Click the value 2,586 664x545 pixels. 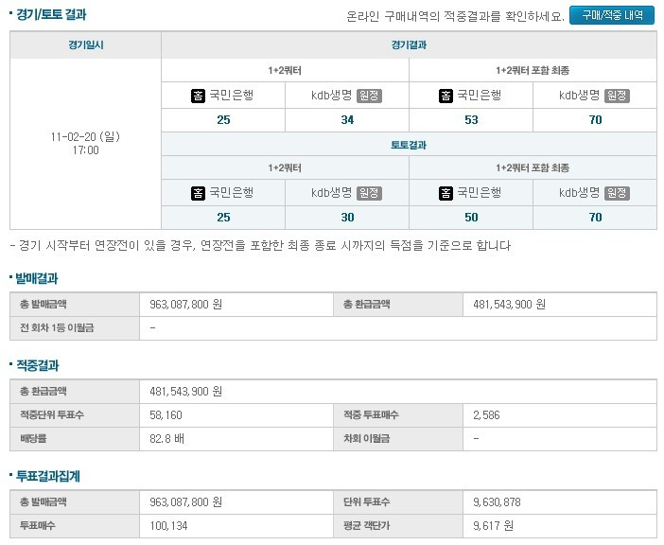486,415
